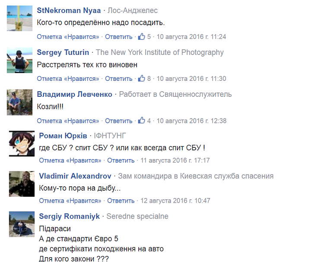Viewport: 309px width, 262px height.
Task: Open Vladimir Alexandrov's profile name link
Action: tap(75, 176)
